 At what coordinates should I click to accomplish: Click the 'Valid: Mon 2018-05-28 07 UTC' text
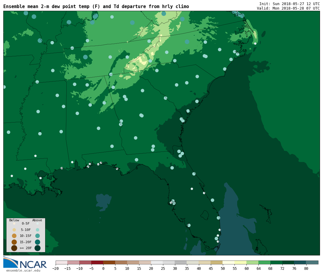pos(288,8)
